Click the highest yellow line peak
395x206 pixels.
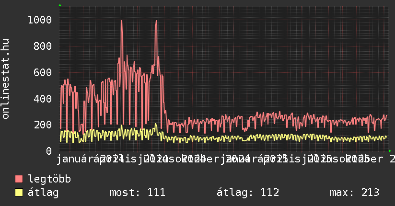[155, 124]
